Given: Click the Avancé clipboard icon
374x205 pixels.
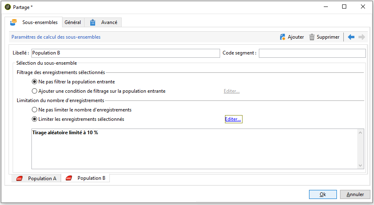Looking at the screenshot, I should (93, 22).
